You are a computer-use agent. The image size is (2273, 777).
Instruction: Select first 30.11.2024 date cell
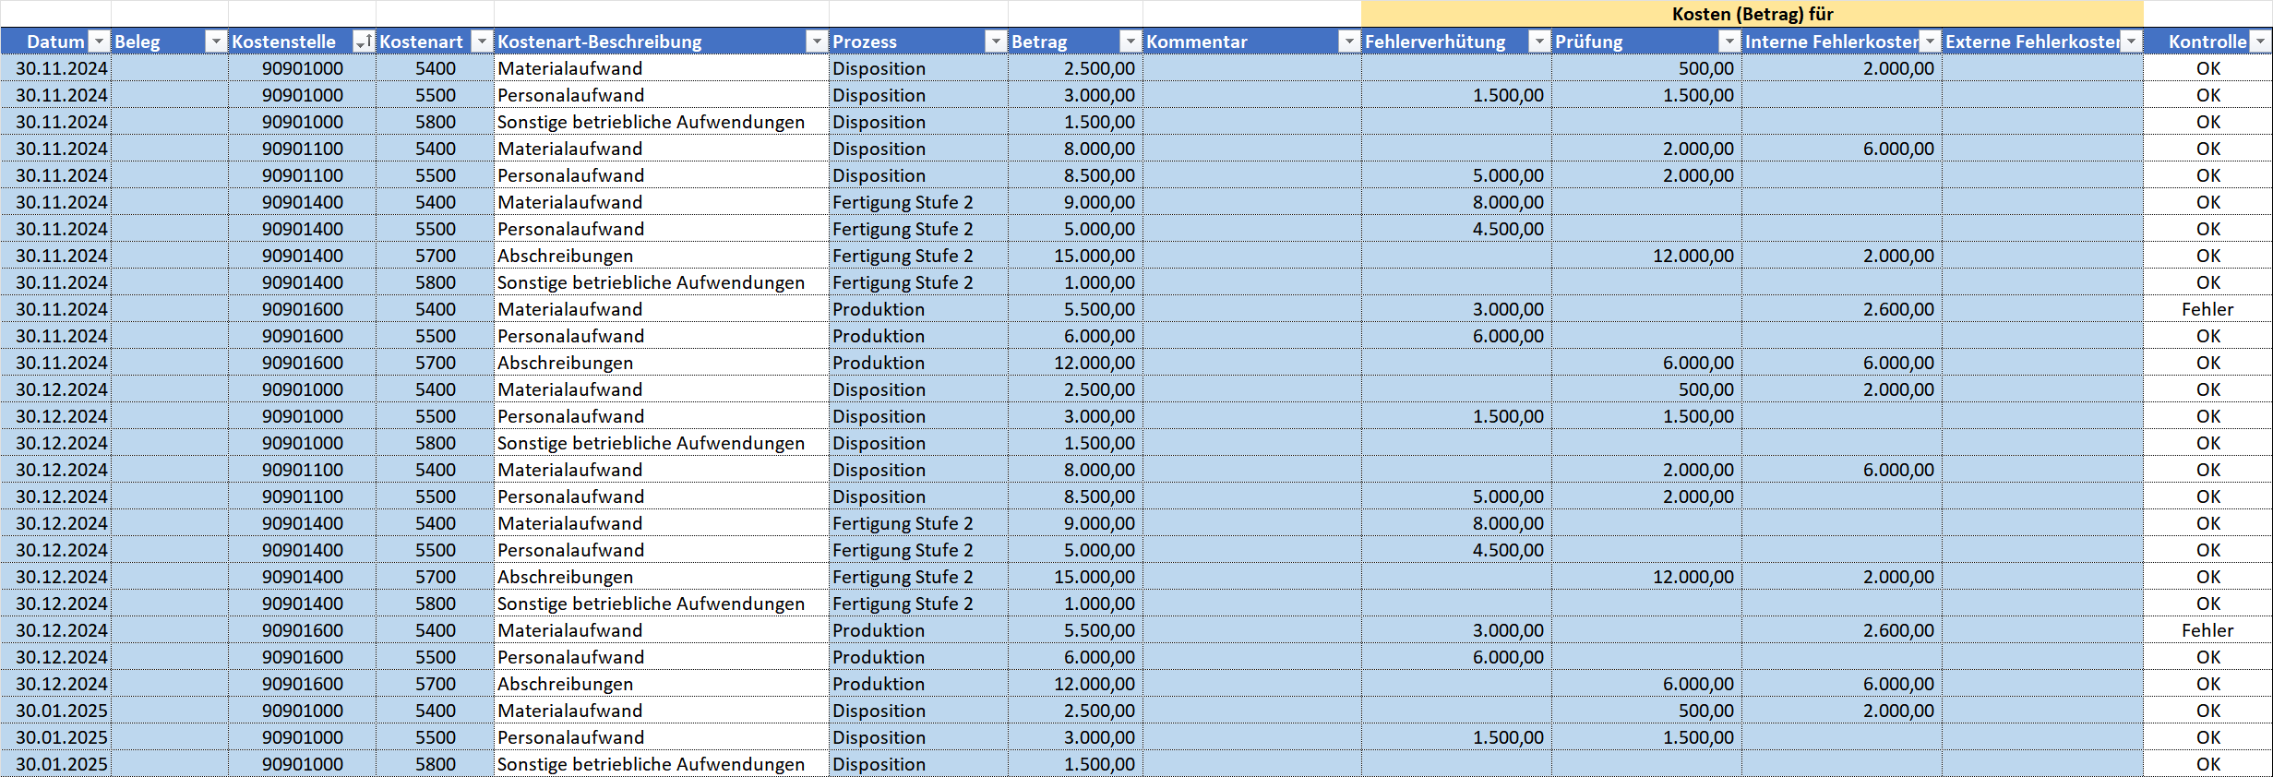[56, 68]
